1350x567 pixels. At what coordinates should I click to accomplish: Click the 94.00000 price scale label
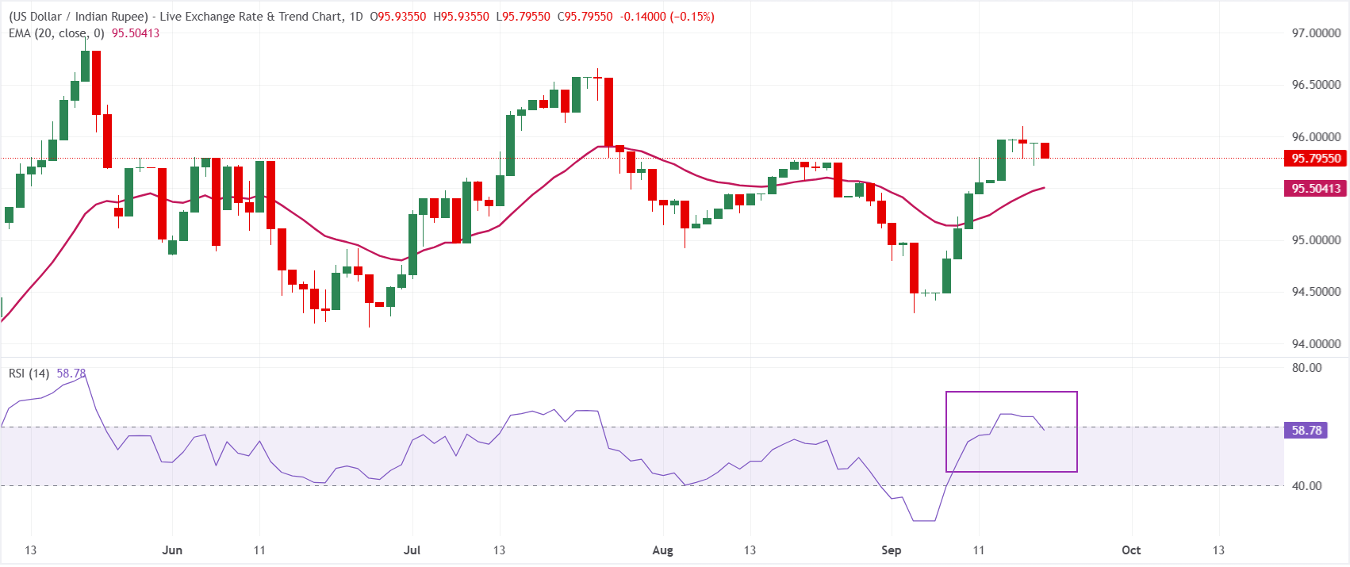click(x=1316, y=344)
